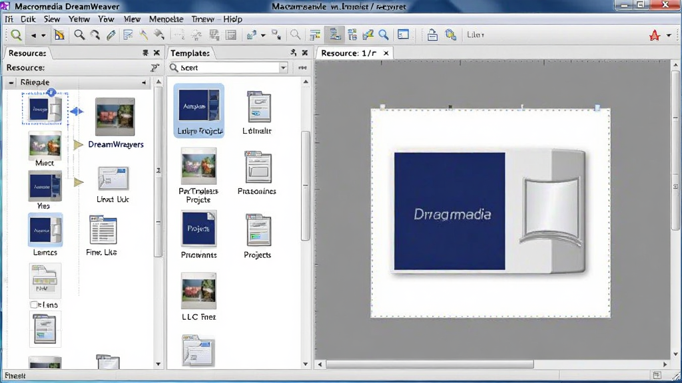Select the DreamWrayers resource item
682x383 pixels.
pyautogui.click(x=115, y=123)
